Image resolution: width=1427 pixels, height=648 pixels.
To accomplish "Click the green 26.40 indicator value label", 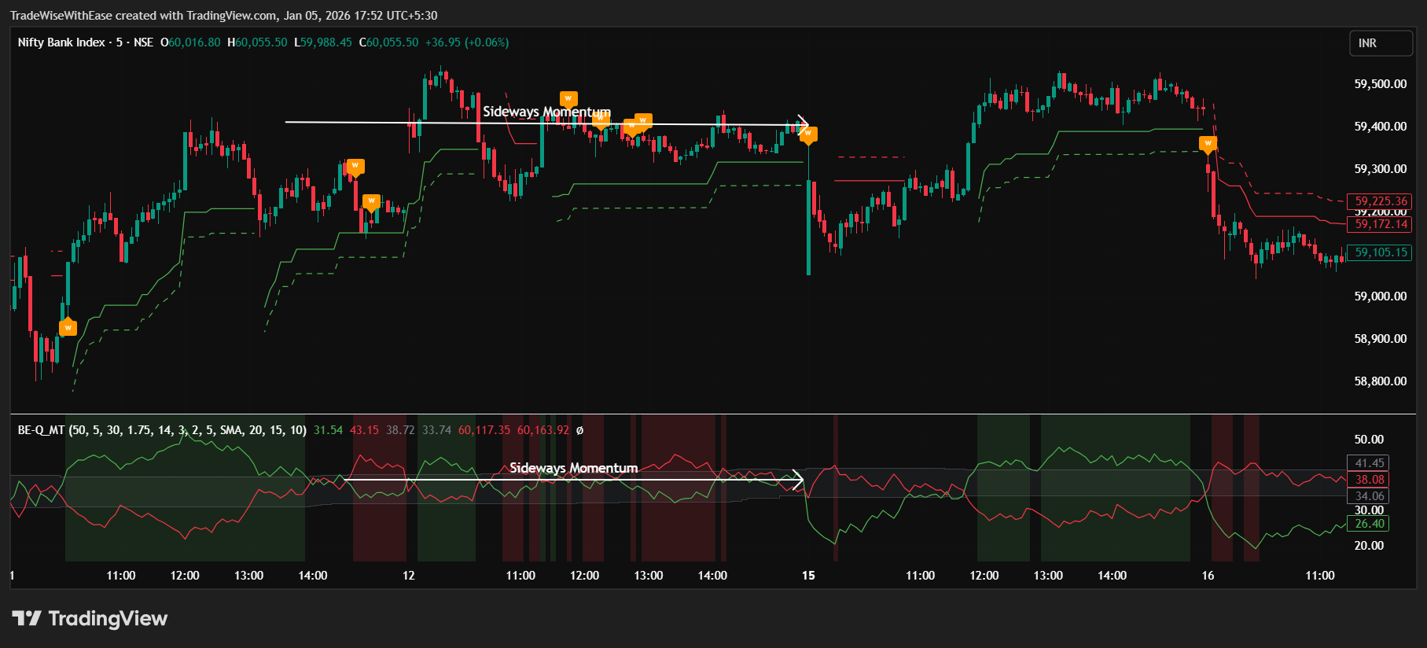I will pyautogui.click(x=1369, y=524).
